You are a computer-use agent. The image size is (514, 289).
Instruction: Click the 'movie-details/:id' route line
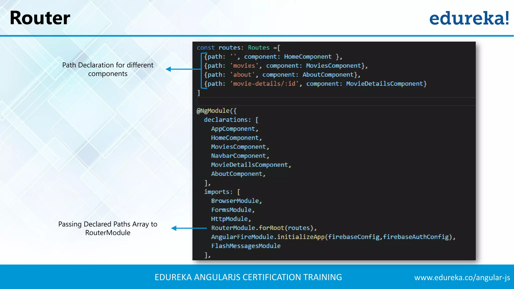click(315, 84)
